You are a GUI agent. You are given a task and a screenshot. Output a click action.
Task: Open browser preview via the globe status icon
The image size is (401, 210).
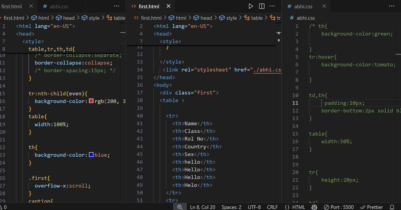(314, 207)
